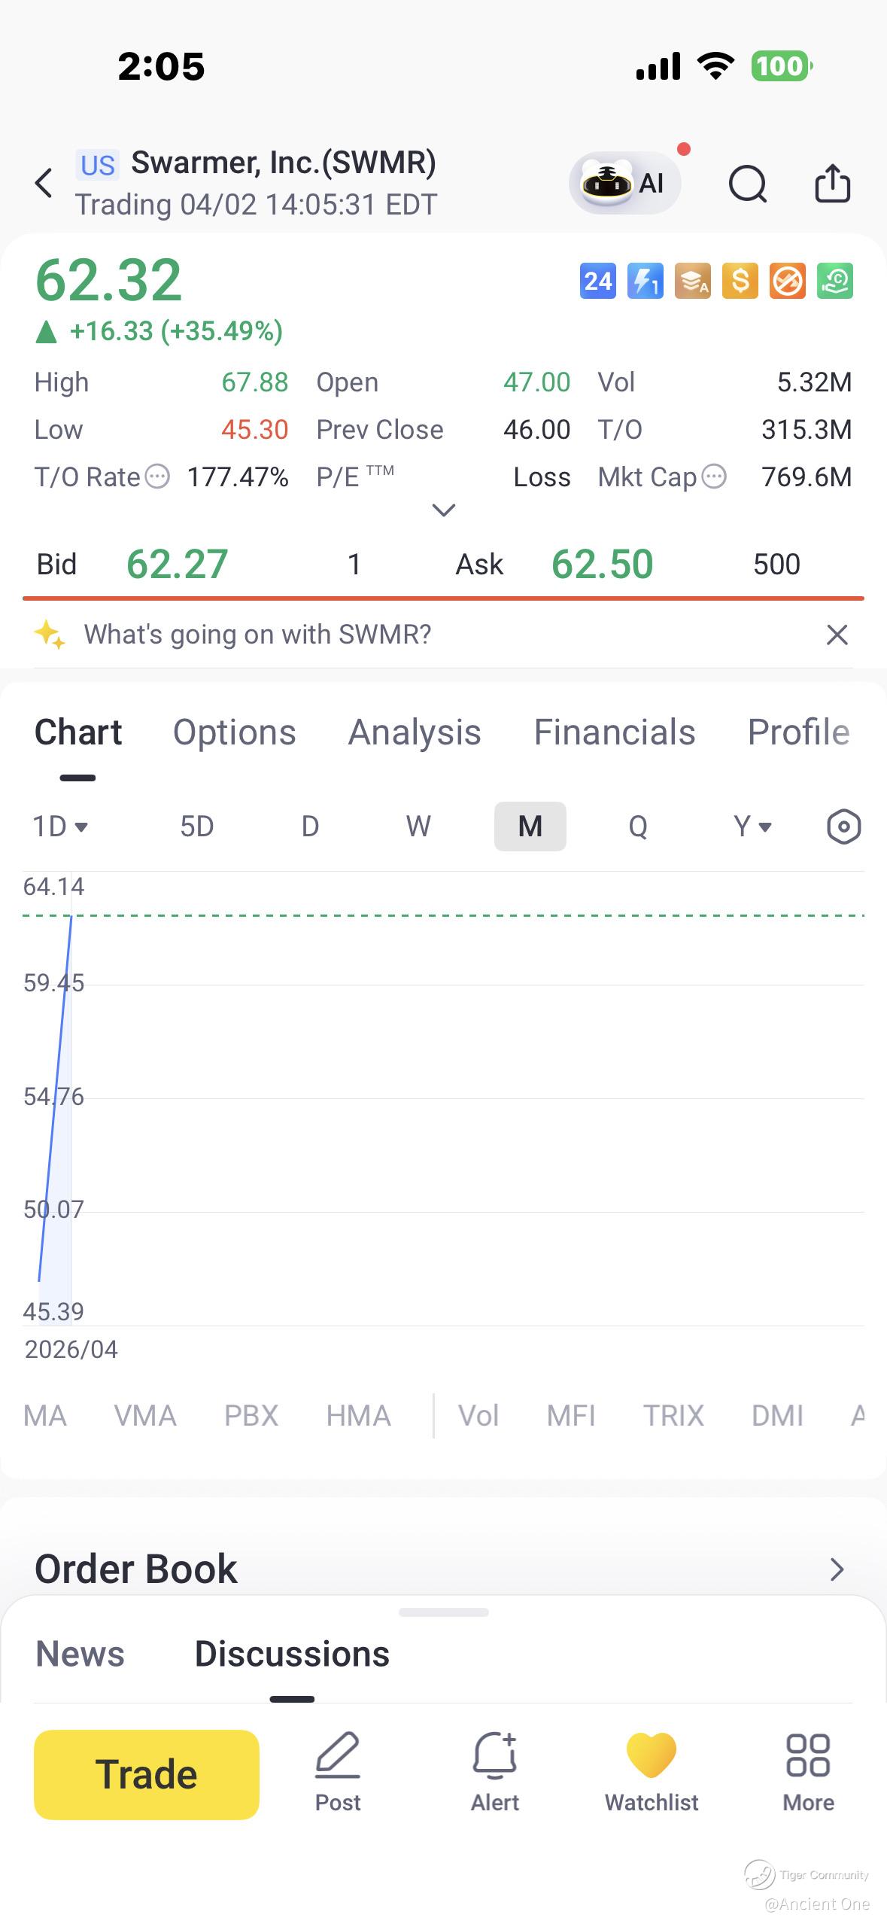The height and width of the screenshot is (1924, 887).
Task: Tap the back arrow icon
Action: [x=44, y=183]
